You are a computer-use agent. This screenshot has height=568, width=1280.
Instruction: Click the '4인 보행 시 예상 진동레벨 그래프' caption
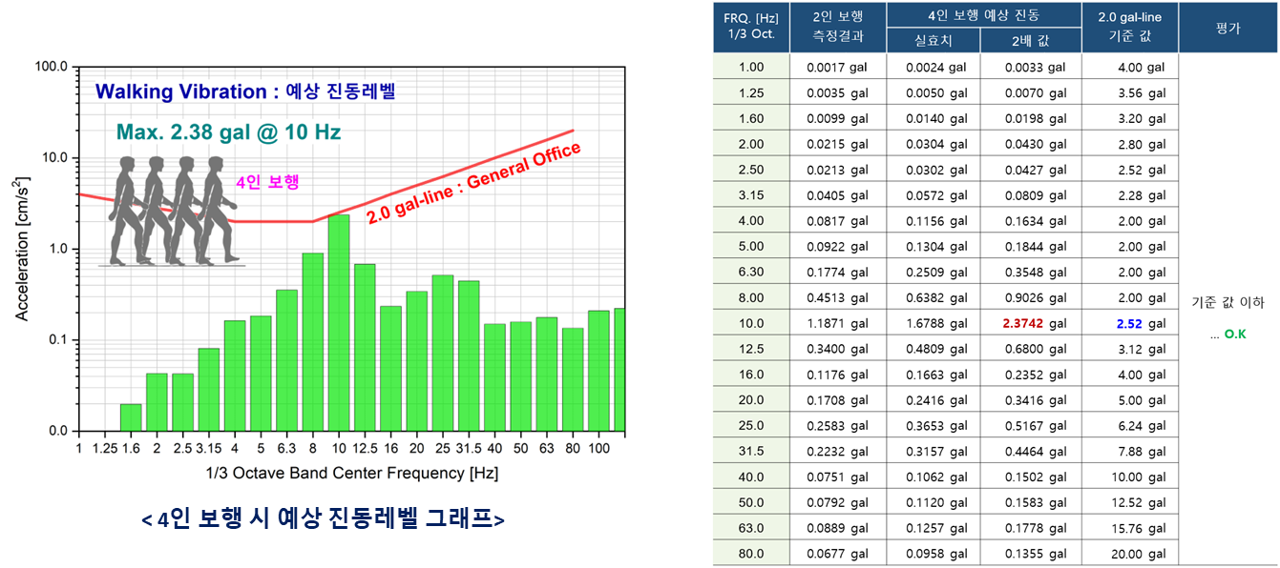(x=324, y=520)
